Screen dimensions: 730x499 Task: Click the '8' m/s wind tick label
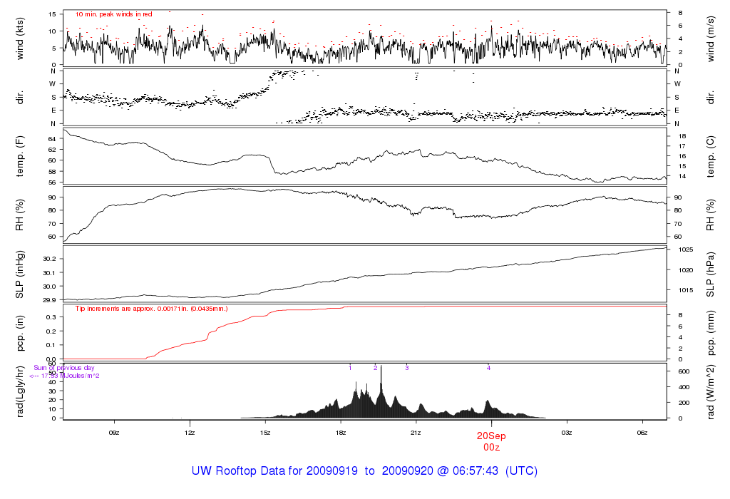tap(681, 13)
